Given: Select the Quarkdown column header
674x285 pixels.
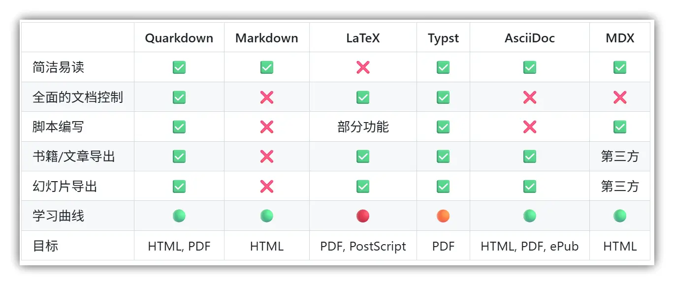Looking at the screenshot, I should click(179, 38).
